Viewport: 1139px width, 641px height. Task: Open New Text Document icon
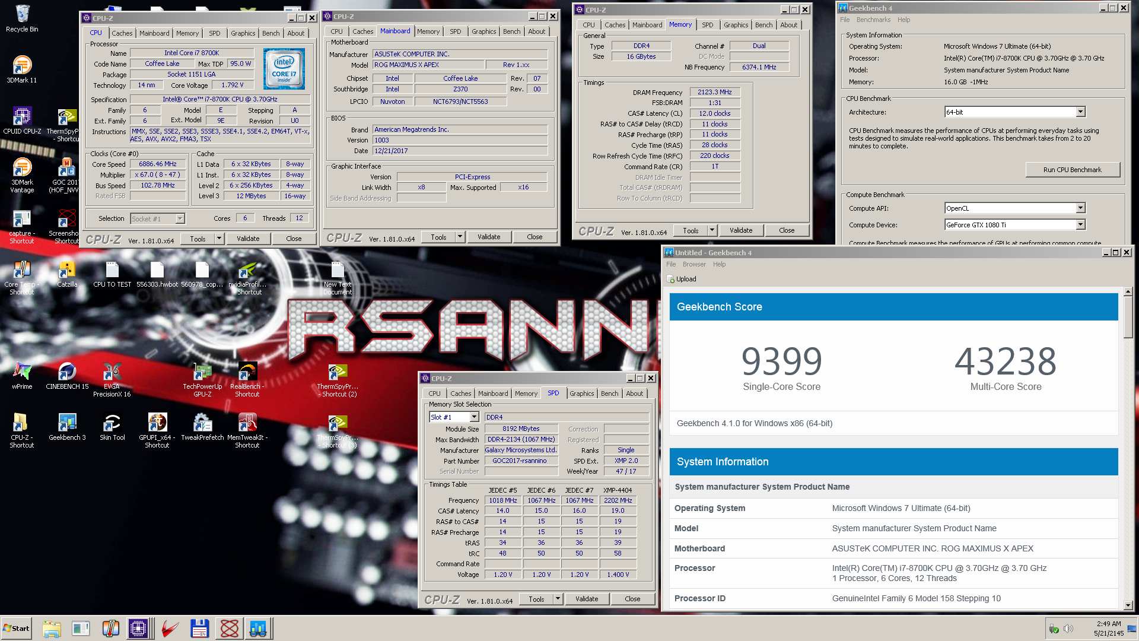coord(338,277)
